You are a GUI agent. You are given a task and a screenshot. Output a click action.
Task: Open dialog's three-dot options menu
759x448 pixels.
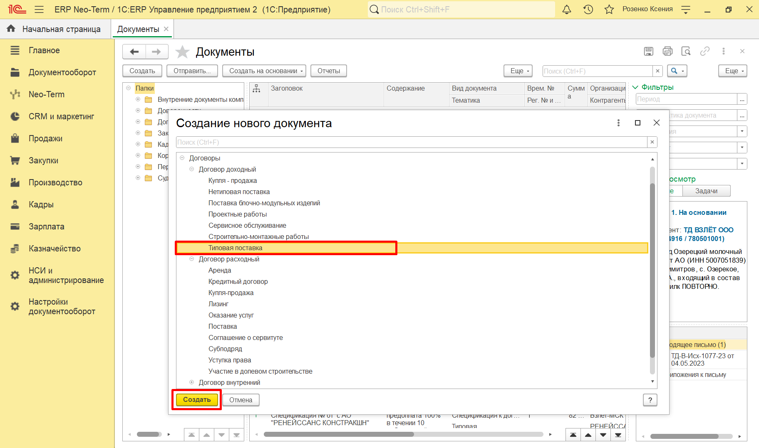pyautogui.click(x=618, y=123)
